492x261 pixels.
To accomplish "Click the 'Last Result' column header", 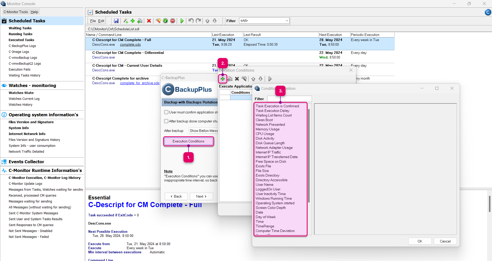I will [280, 35].
